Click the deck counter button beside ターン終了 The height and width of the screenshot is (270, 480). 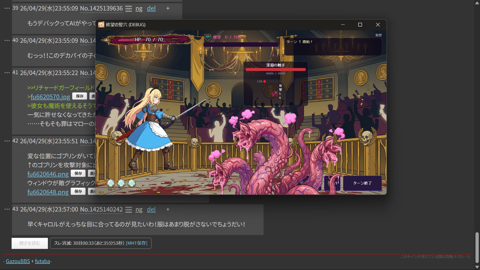pos(332,183)
